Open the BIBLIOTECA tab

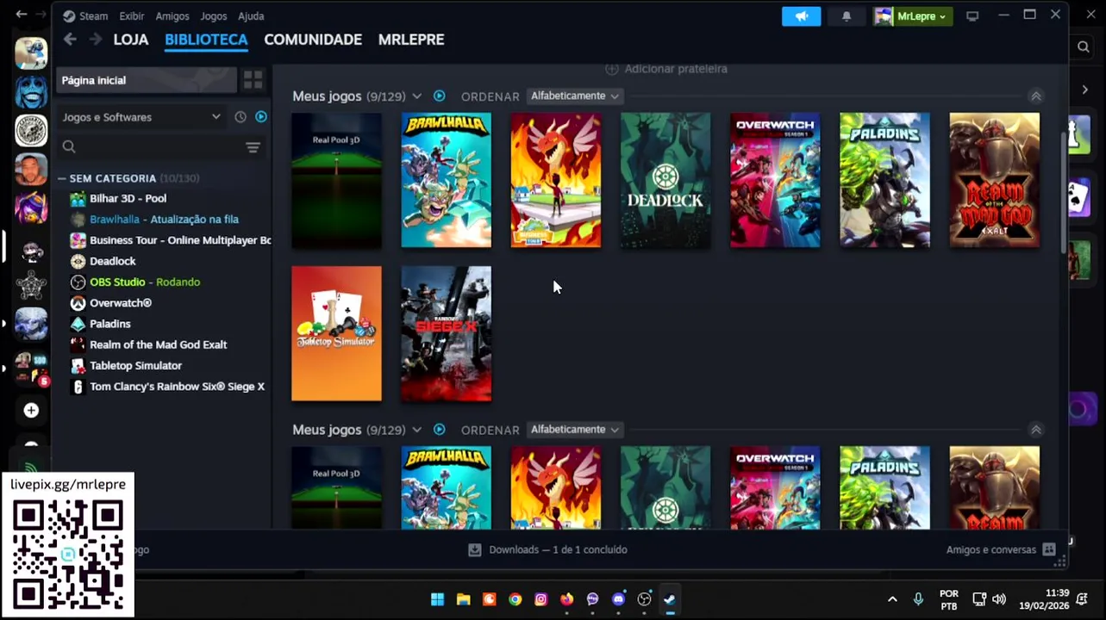206,40
